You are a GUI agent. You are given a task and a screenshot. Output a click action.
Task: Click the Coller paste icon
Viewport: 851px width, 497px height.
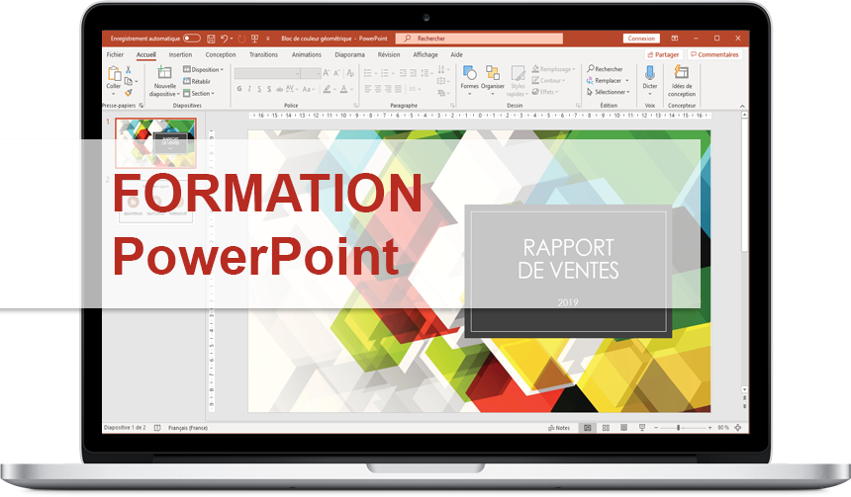click(x=114, y=74)
